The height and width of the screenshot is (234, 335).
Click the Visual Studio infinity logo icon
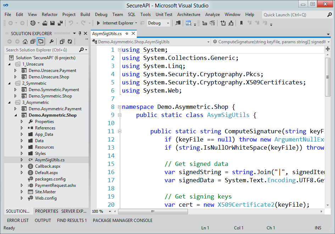6,5
